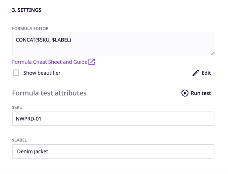Enable the Show beautifier checkbox
The image size is (228, 174).
[x=16, y=73]
